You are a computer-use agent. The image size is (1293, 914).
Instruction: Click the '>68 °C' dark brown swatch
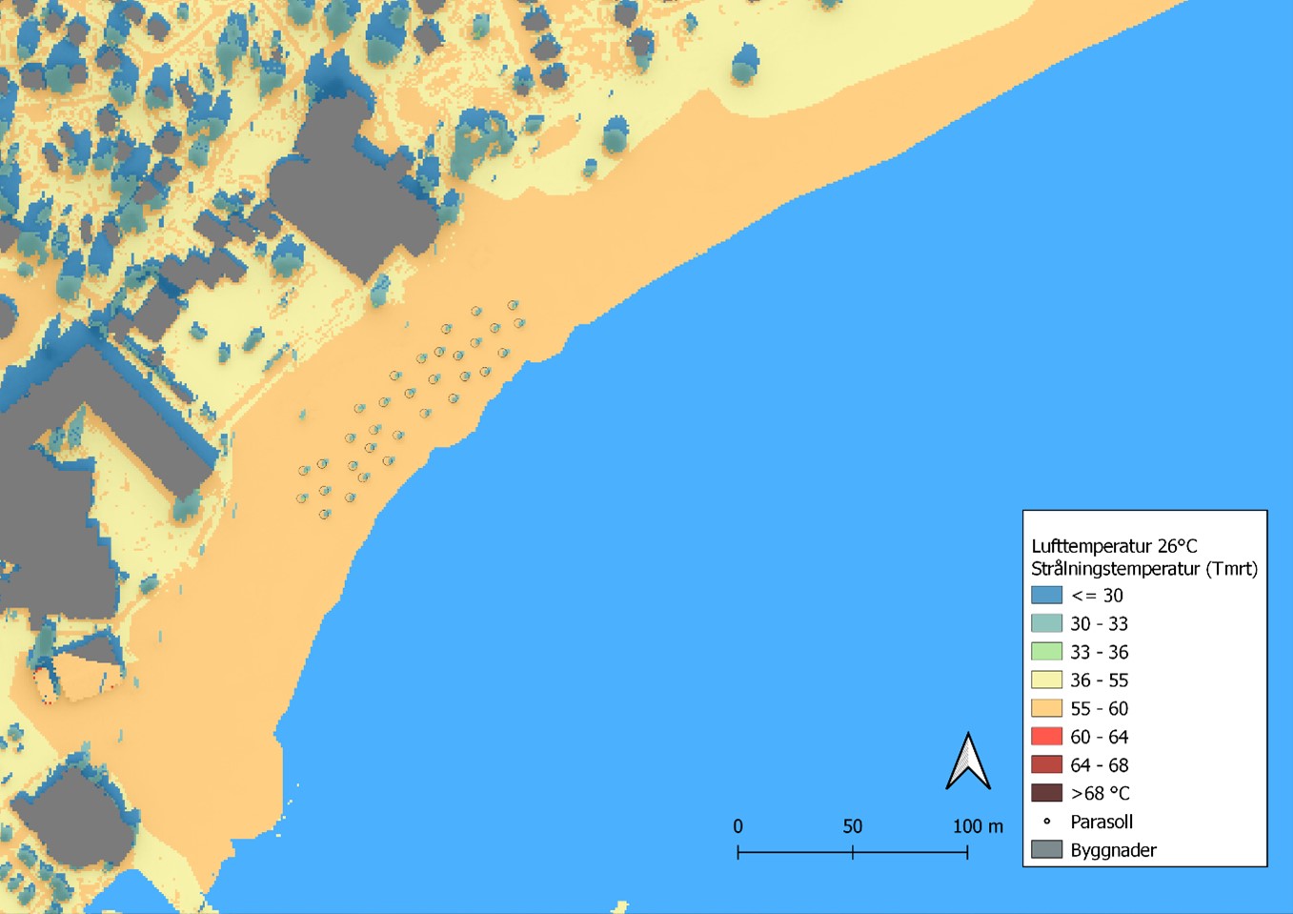point(1046,793)
